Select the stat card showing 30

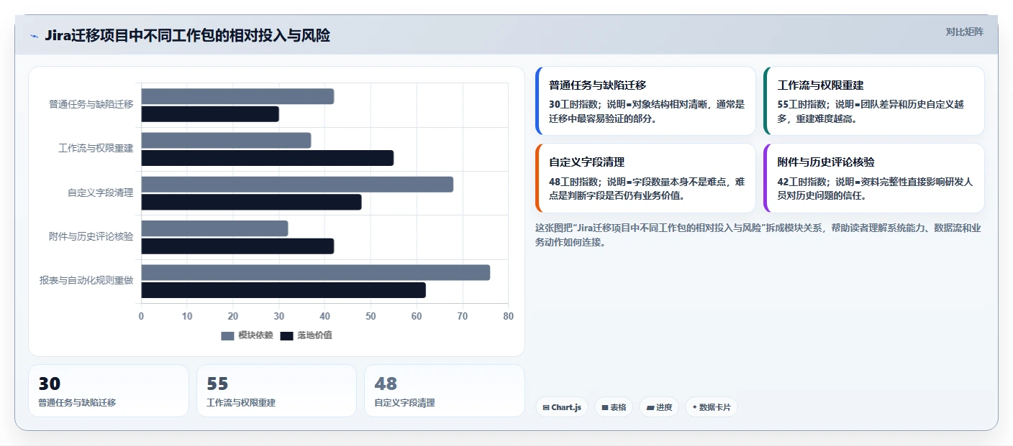tap(109, 391)
